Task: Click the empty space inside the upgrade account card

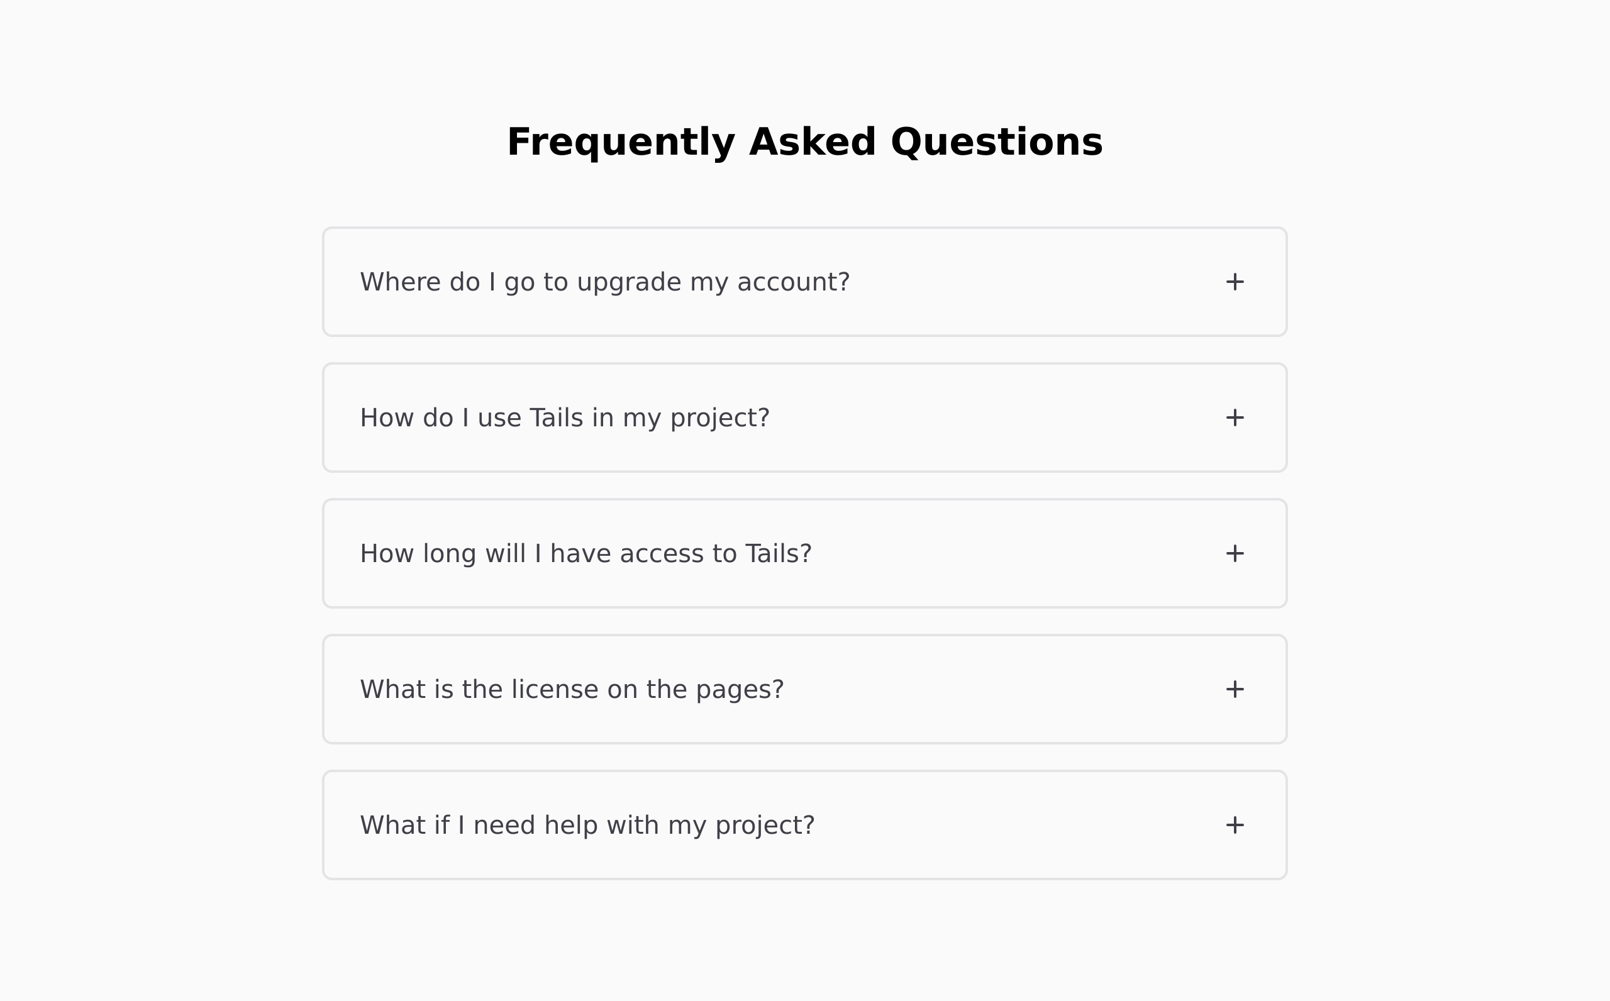Action: tap(1033, 282)
